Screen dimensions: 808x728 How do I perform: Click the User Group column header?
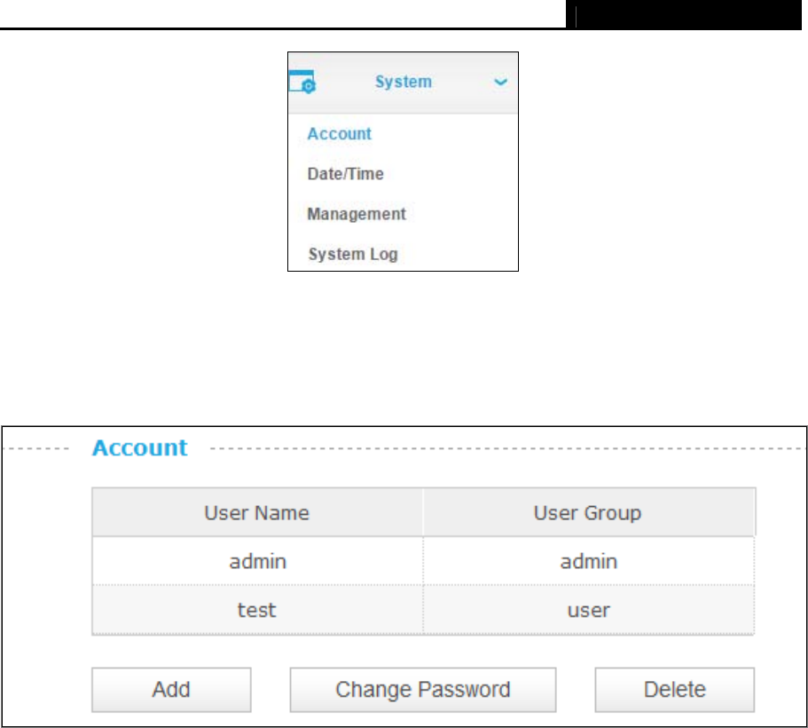[588, 512]
